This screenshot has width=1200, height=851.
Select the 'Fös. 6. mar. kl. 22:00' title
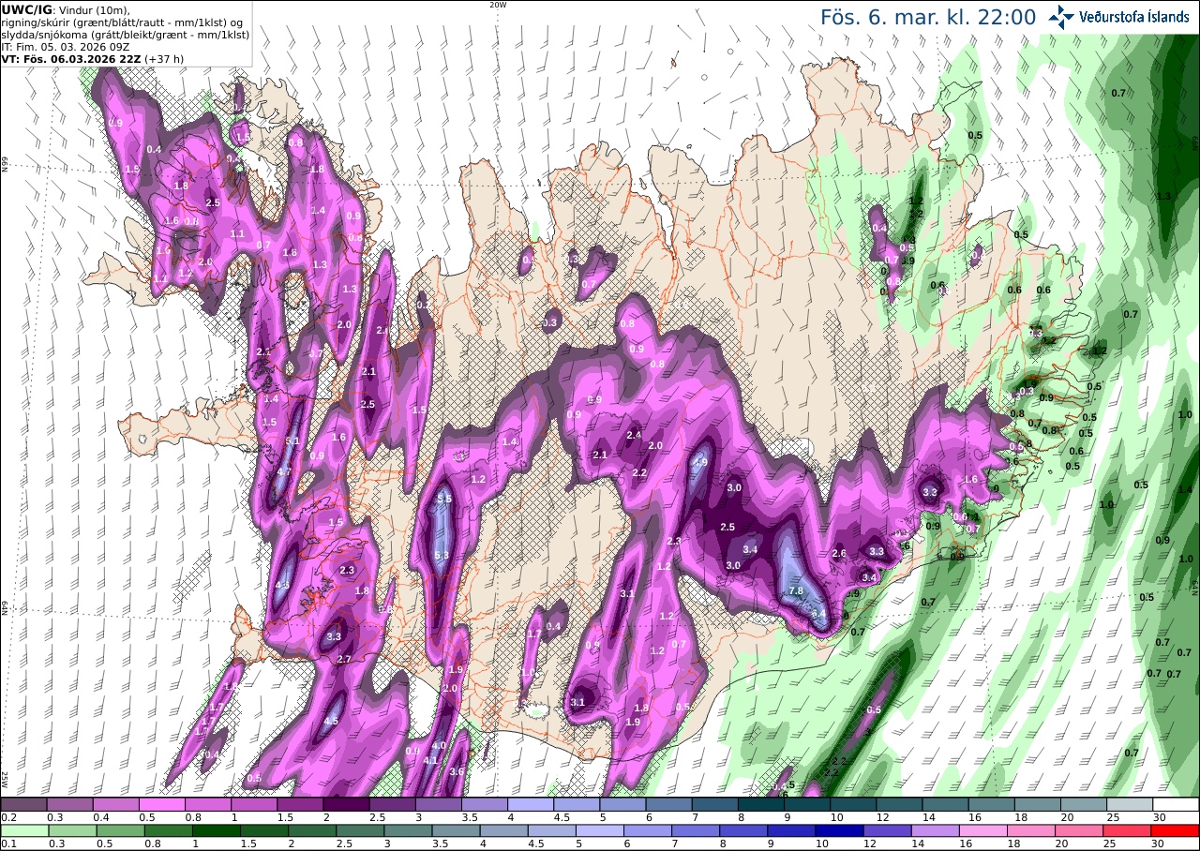[x=928, y=18]
